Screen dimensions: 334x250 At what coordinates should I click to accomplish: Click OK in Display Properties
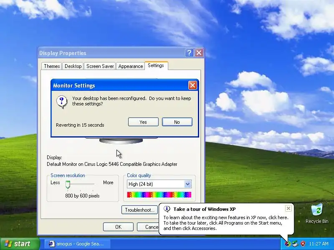pos(118,227)
